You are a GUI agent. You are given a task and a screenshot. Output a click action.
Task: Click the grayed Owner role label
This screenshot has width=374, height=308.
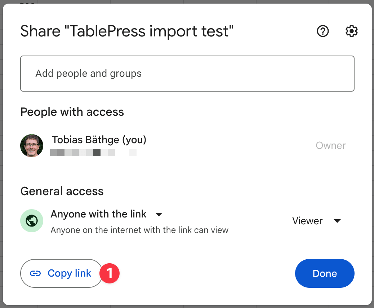point(330,145)
